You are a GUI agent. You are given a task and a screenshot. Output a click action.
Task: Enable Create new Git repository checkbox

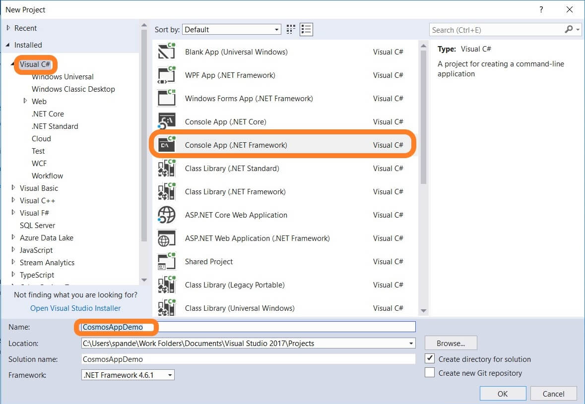click(x=429, y=372)
